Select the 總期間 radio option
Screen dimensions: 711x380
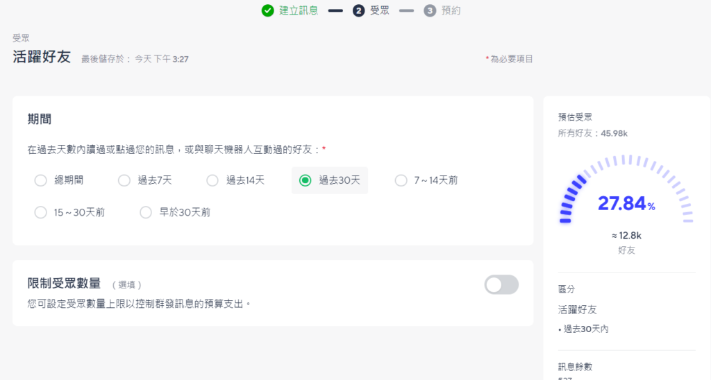pos(40,180)
